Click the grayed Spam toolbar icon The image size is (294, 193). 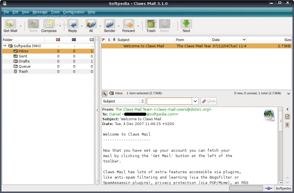(x=165, y=24)
